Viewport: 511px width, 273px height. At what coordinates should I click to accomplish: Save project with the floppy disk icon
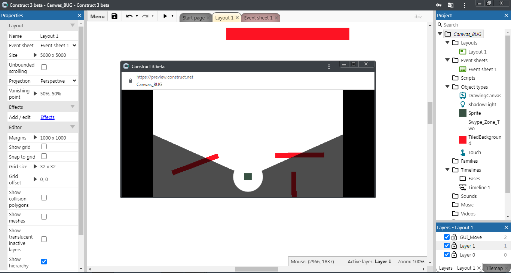(x=114, y=16)
